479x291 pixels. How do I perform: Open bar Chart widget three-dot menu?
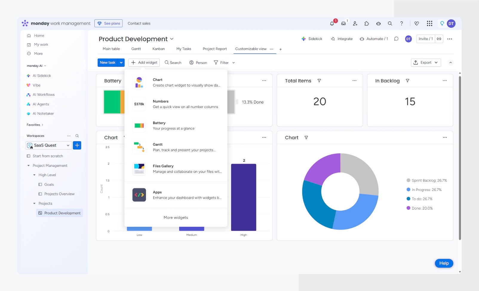tap(264, 138)
